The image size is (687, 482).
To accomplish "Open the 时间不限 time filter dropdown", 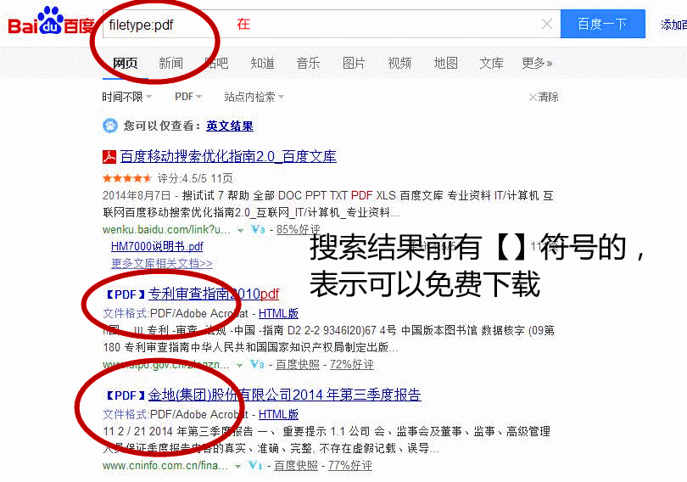I will pos(126,97).
